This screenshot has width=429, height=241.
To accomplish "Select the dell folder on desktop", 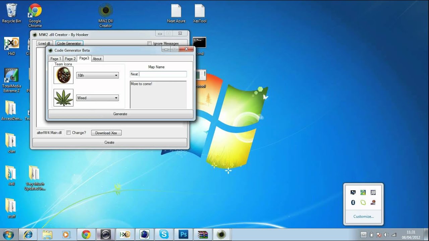I will pyautogui.click(x=11, y=175).
